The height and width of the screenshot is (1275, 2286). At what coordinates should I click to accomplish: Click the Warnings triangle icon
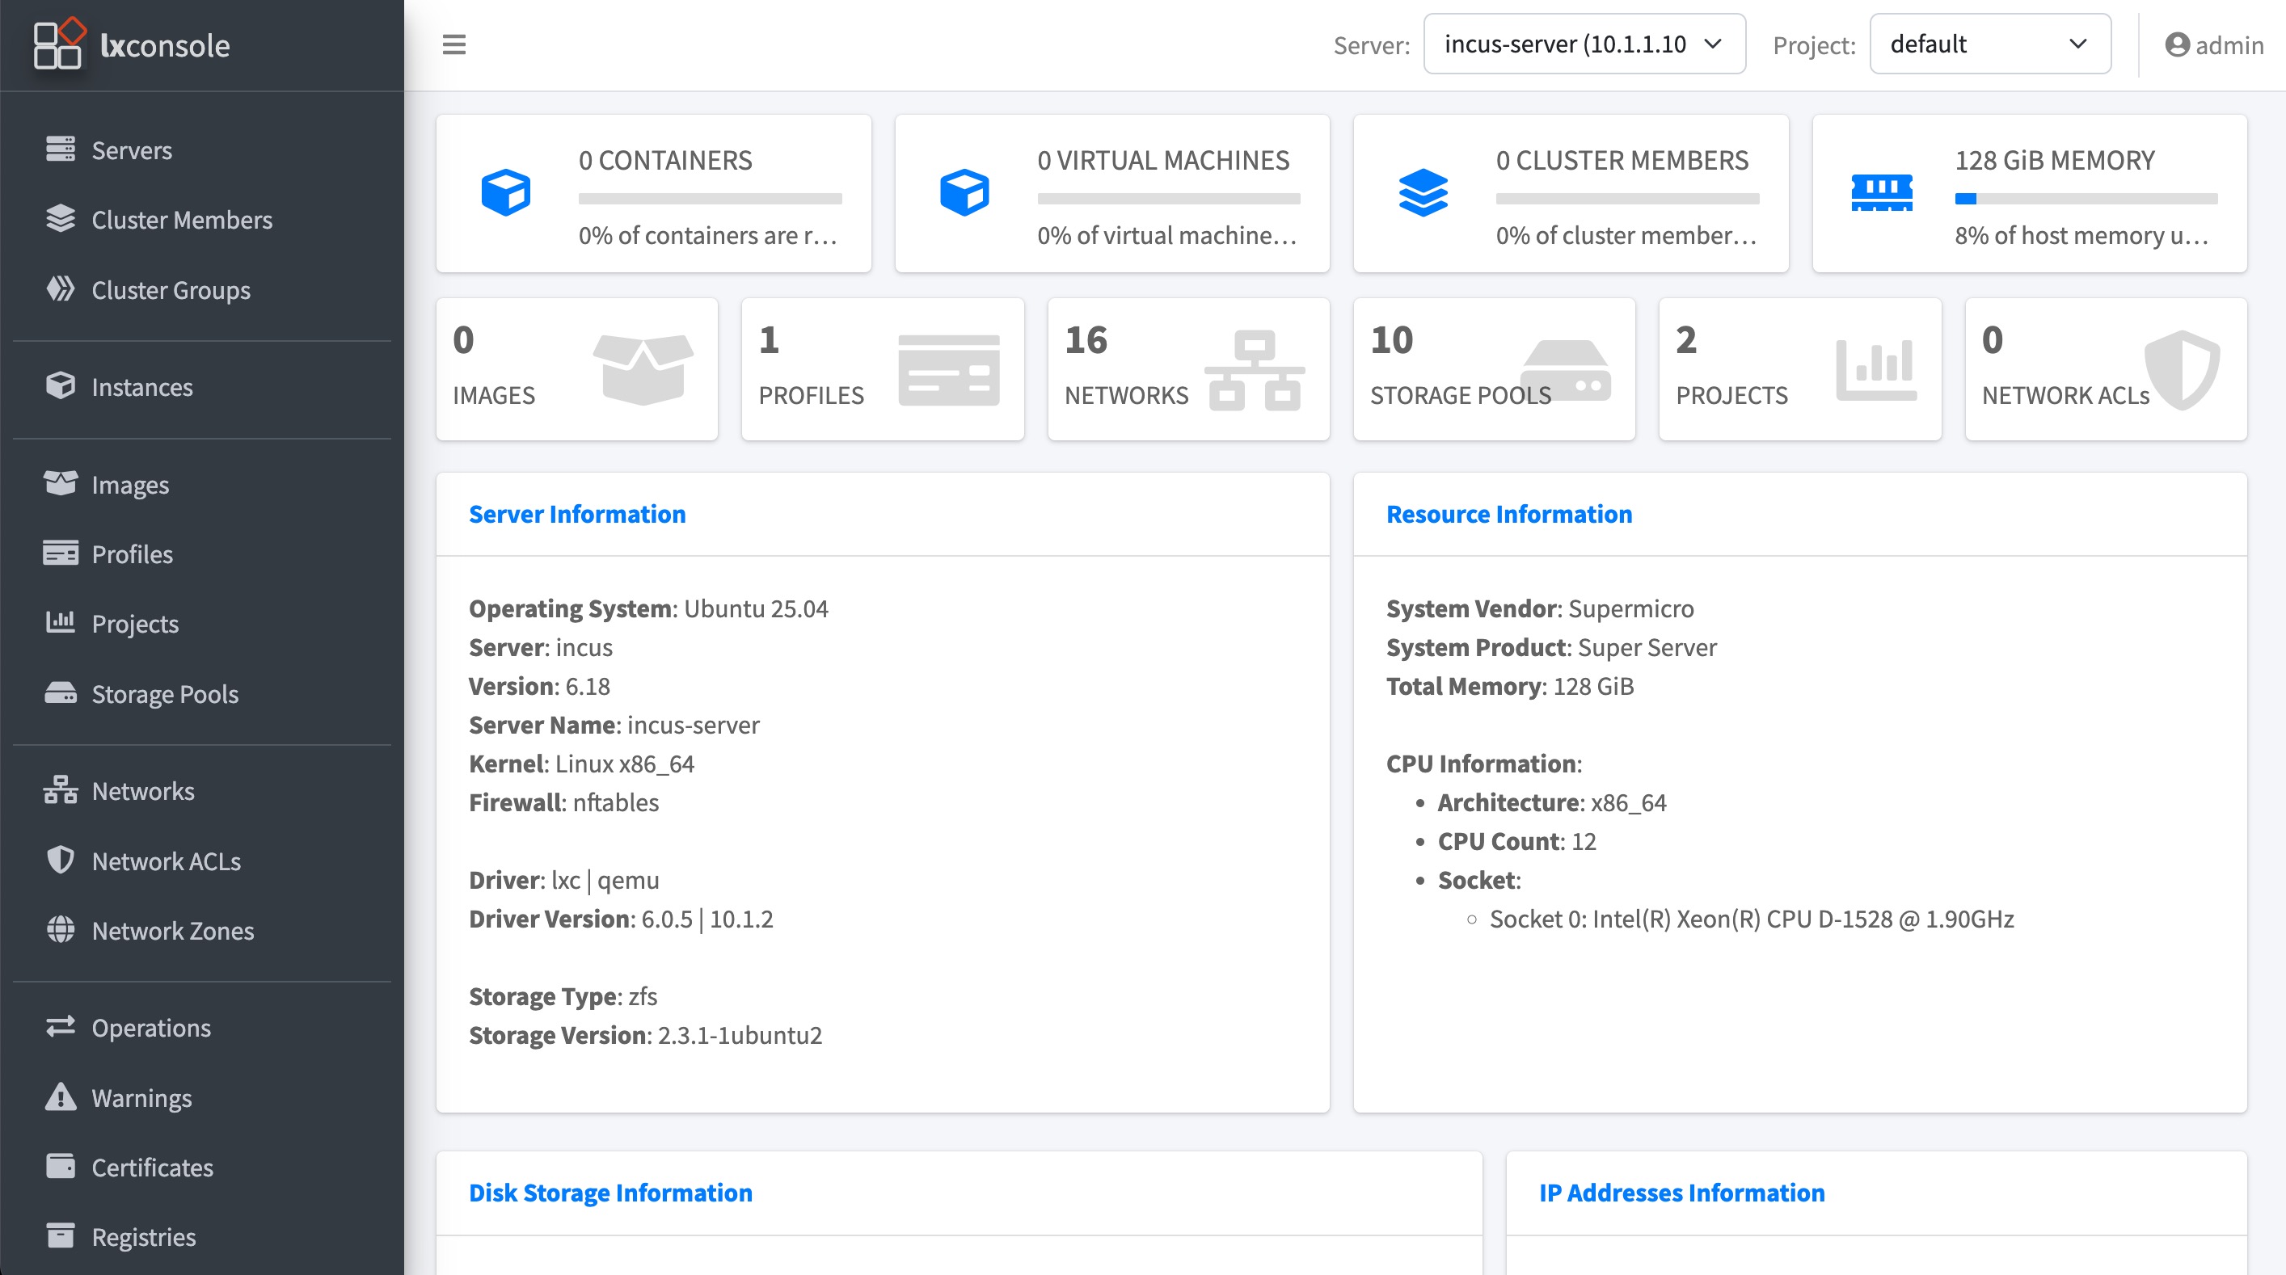coord(61,1096)
